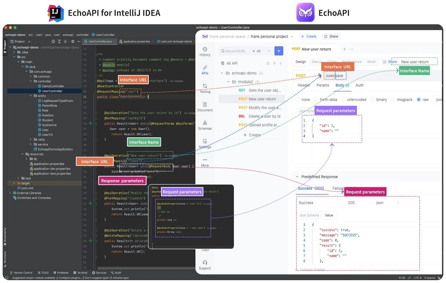Open the History panel in EchoAPI sidebar
The height and width of the screenshot is (283, 446).
[x=205, y=51]
